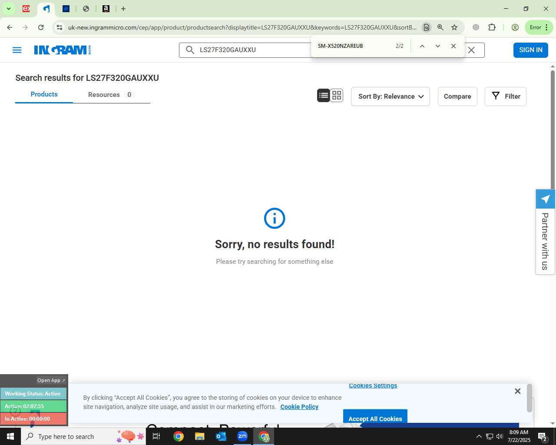This screenshot has height=445, width=556.
Task: Open the Extensions puzzle icon
Action: tap(492, 27)
